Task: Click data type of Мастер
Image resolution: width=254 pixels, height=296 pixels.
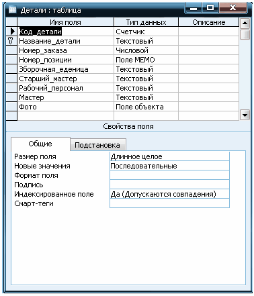Action: point(146,97)
